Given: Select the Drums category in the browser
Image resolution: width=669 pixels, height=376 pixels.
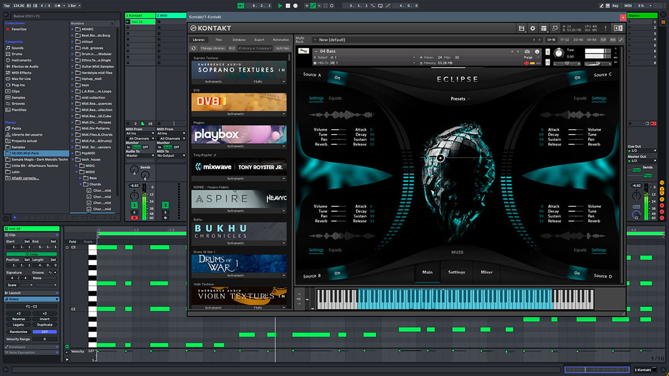Looking at the screenshot, I should pos(17,54).
